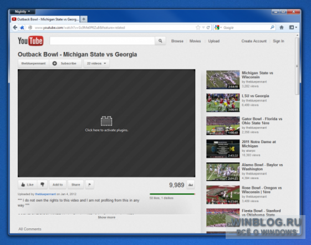The image size is (311, 245).
Task: Bookmark page with the star icon
Action: click(198, 28)
